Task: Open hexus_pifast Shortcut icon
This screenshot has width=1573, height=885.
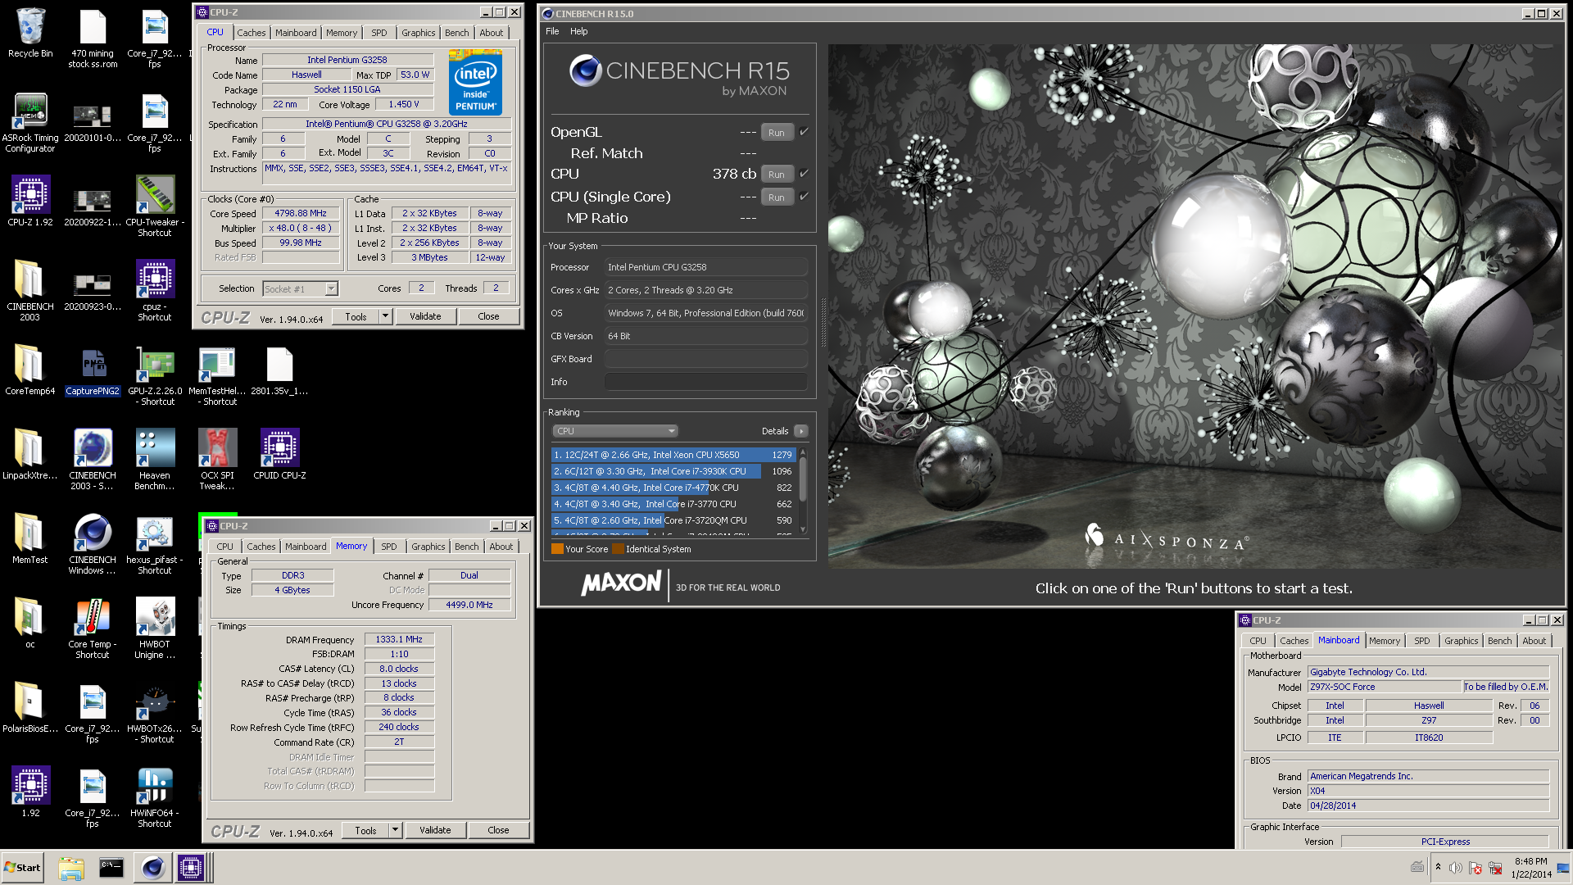Action: pyautogui.click(x=155, y=543)
